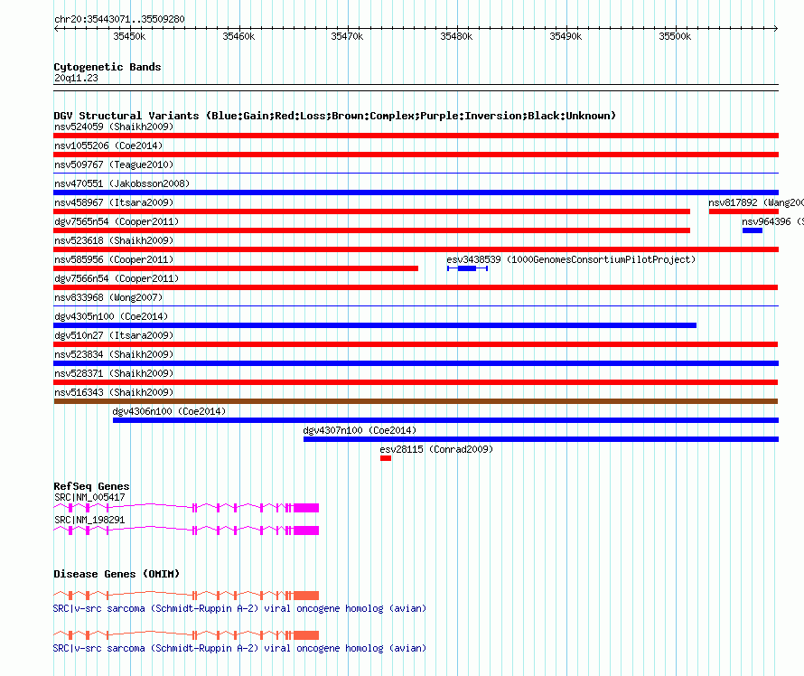Image resolution: width=804 pixels, height=676 pixels.
Task: Click the red dgv7565n54 (Cooper2011) loss bar
Action: pyautogui.click(x=372, y=230)
